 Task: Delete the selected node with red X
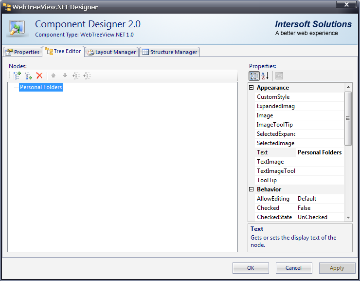[39, 75]
